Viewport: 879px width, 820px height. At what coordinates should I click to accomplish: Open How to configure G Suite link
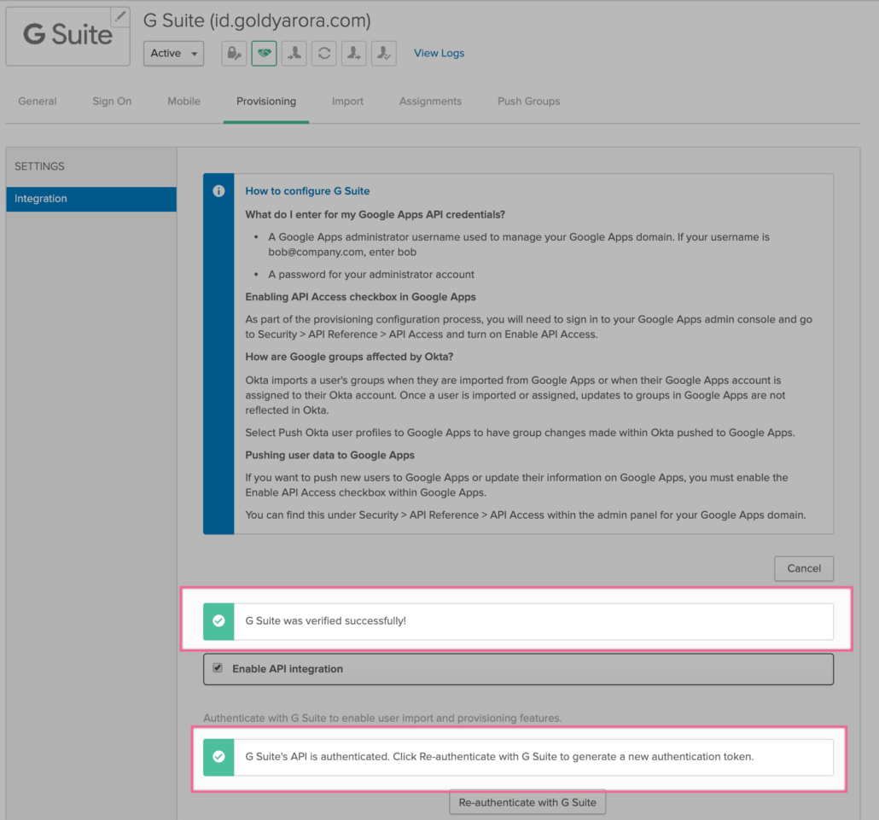[x=307, y=191]
